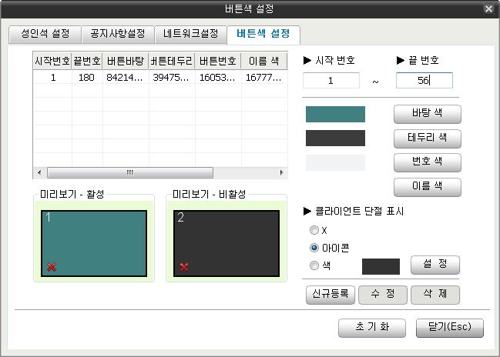Viewport: 500px width, 357px height.
Task: Click the 테두리 색 button
Action: 428,138
